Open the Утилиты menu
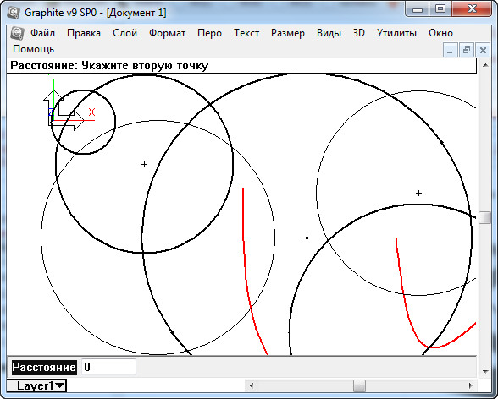This screenshot has height=399, width=498. pyautogui.click(x=396, y=33)
